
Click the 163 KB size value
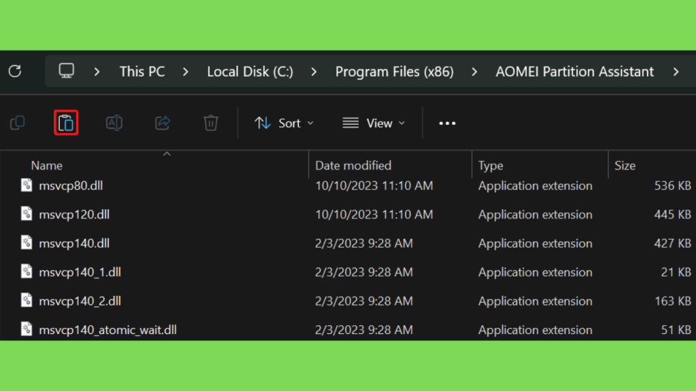[x=672, y=301]
